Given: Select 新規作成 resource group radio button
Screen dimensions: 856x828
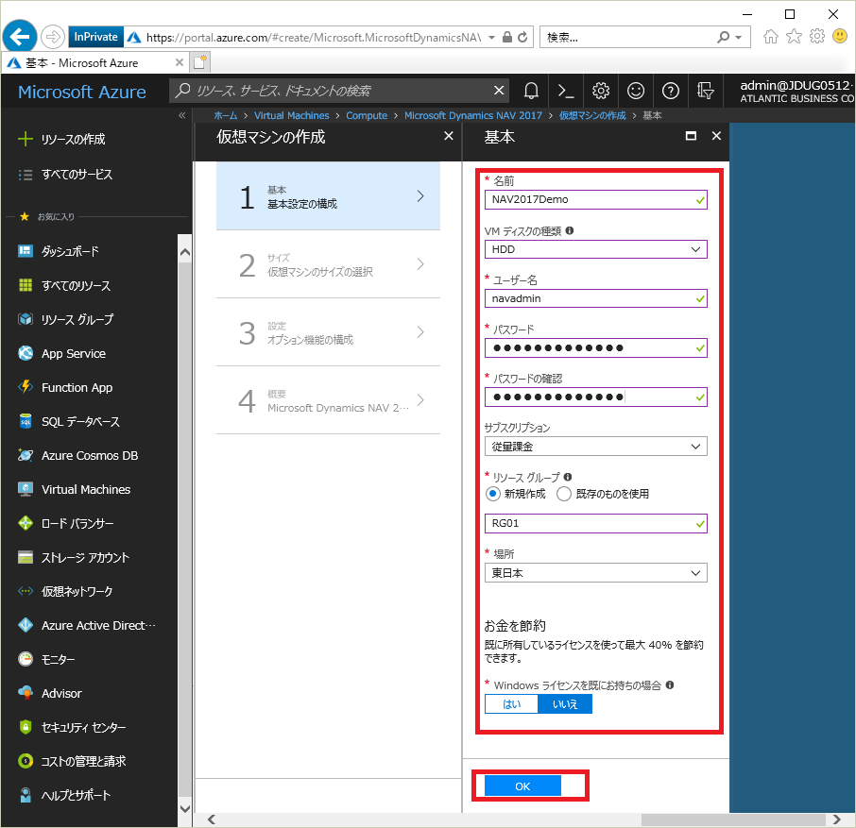Looking at the screenshot, I should [x=492, y=494].
